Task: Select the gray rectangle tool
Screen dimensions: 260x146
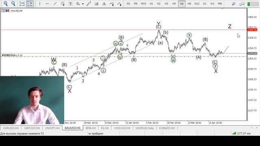Action: (96, 4)
